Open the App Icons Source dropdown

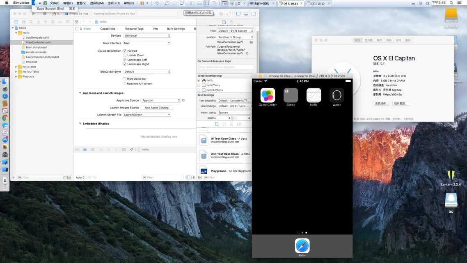tap(161, 101)
